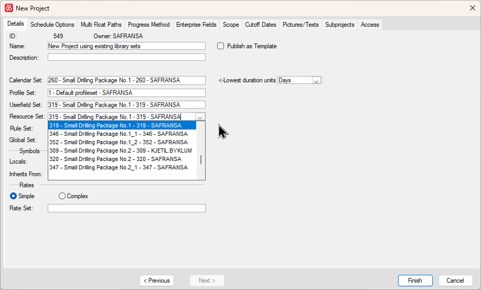Click the resource list scrollbar thumb
This screenshot has height=290, width=481.
pos(201,159)
